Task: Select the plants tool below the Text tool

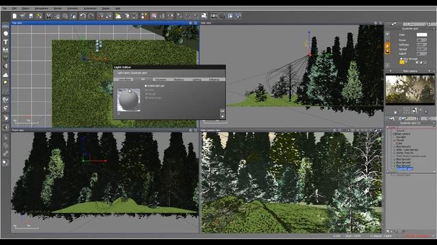Action: coord(5,50)
